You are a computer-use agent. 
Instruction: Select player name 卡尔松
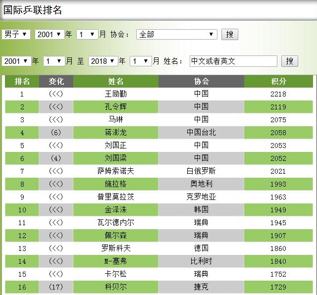[x=116, y=274]
